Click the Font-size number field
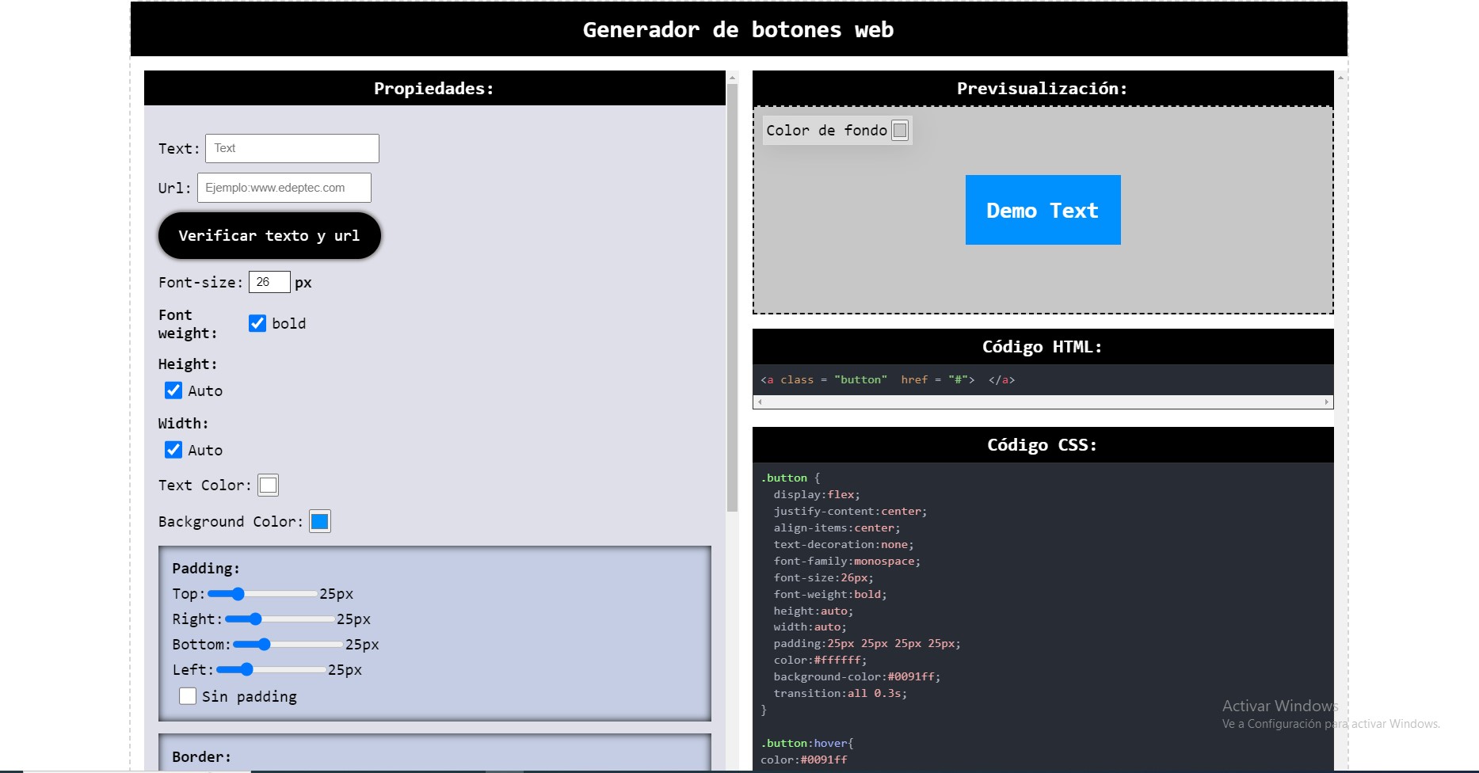 (x=269, y=281)
